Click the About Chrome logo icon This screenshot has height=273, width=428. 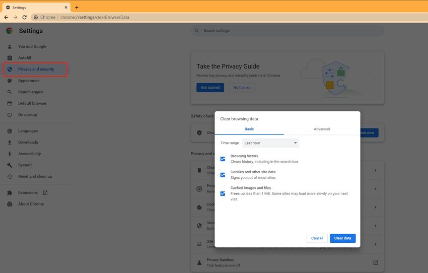(10, 204)
